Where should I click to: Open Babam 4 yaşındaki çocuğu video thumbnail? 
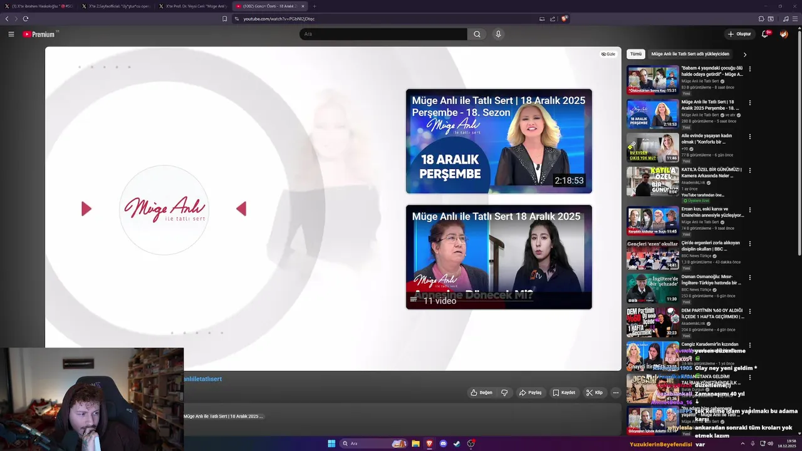pyautogui.click(x=653, y=80)
